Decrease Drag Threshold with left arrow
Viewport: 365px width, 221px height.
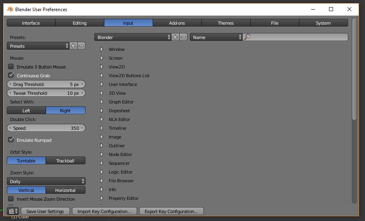pyautogui.click(x=10, y=84)
